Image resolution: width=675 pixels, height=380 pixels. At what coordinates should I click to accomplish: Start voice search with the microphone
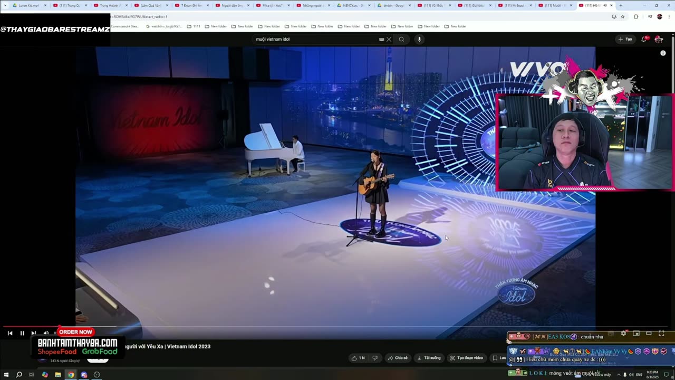pyautogui.click(x=419, y=39)
